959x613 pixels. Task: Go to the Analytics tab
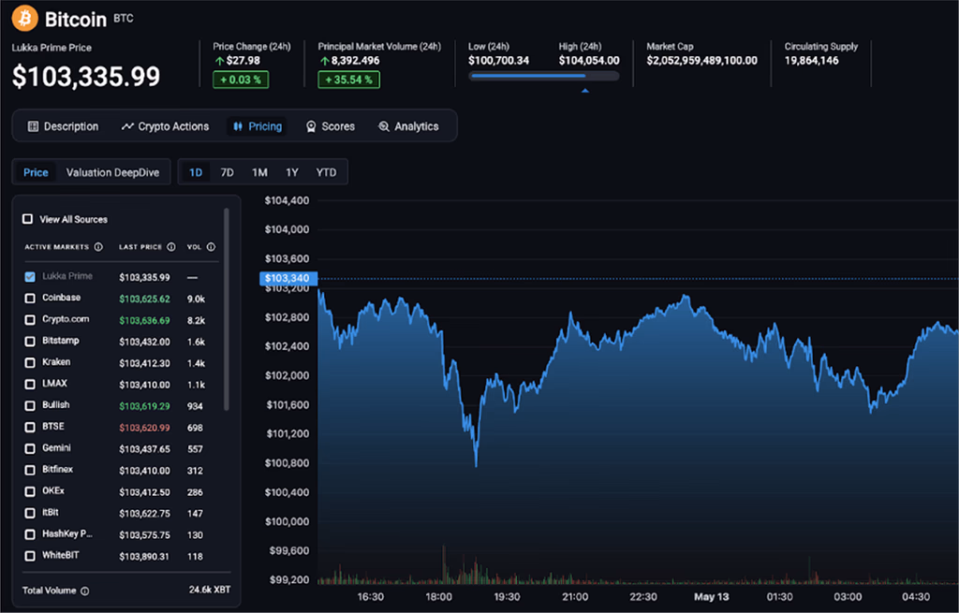(x=408, y=126)
